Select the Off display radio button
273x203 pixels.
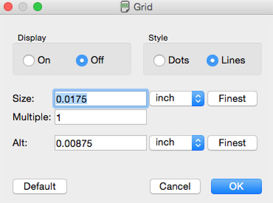(82, 60)
